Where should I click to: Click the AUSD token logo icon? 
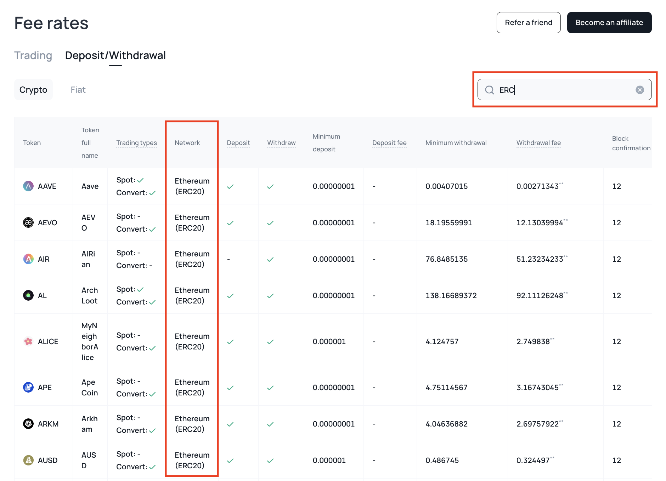[x=28, y=460]
